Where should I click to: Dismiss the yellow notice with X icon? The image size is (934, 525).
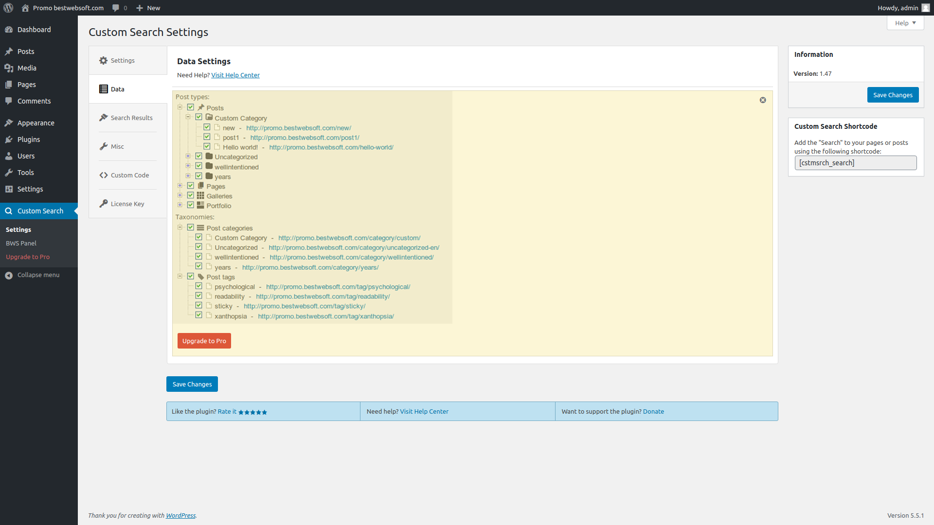pos(763,100)
